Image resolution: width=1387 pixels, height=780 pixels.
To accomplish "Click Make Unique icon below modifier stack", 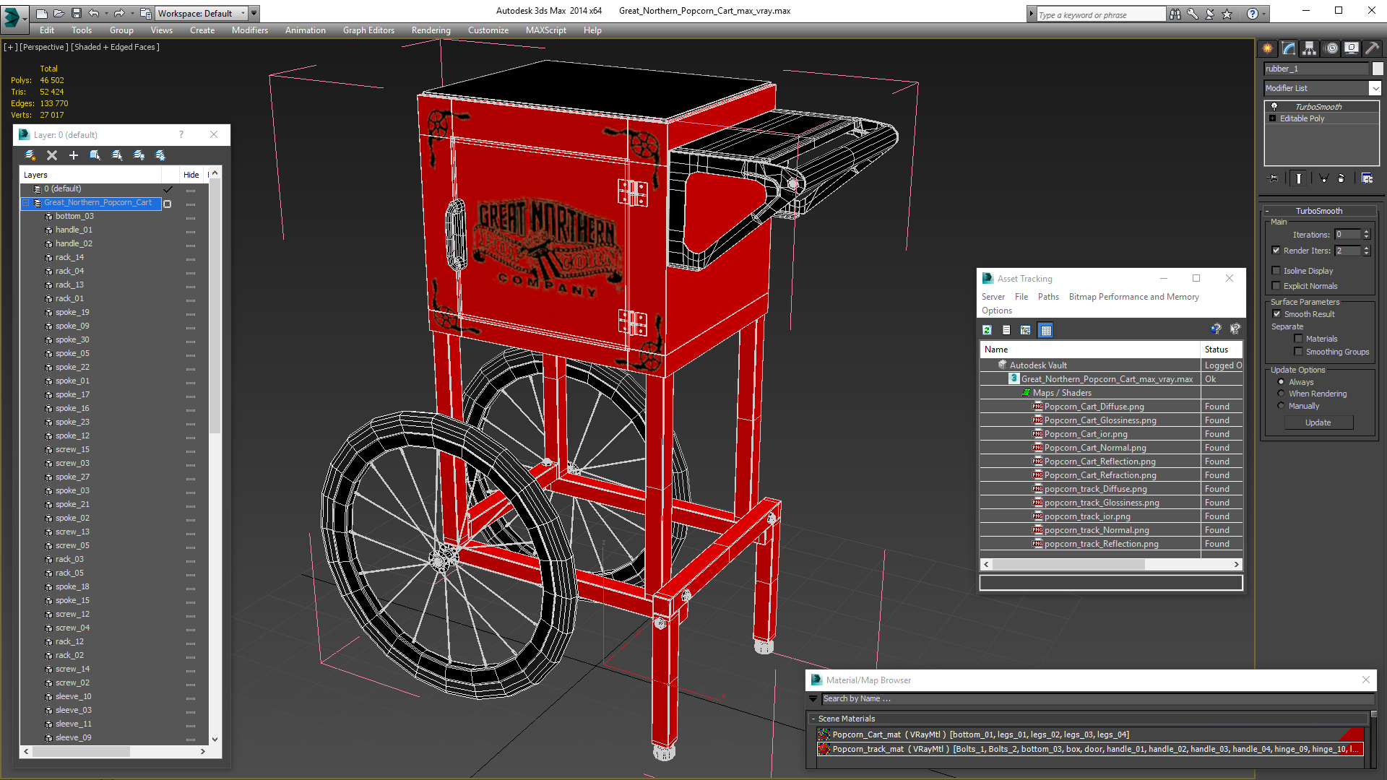I will [x=1323, y=178].
